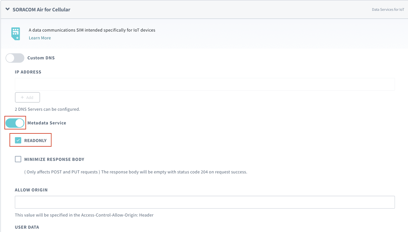Click into the Allow Origin text field
The height and width of the screenshot is (232, 408).
(x=205, y=202)
